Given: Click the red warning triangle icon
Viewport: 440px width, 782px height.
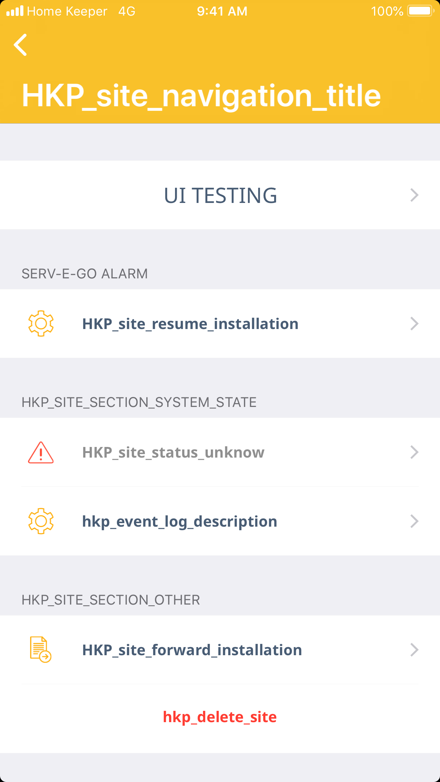Looking at the screenshot, I should (41, 453).
